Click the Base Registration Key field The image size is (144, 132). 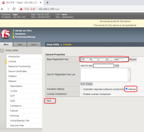(105, 59)
